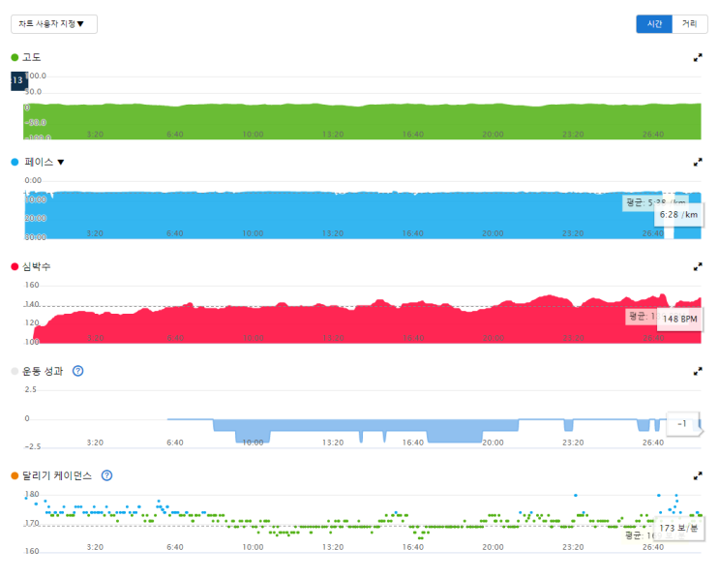Click the orange 달리기 케이던스 color dot
Viewport: 719px width, 580px height.
point(15,475)
